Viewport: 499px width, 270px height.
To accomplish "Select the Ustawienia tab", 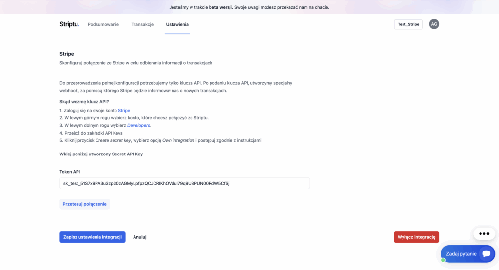I will pyautogui.click(x=177, y=24).
